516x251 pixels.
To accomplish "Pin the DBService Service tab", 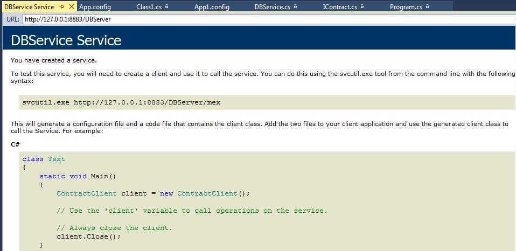I will pyautogui.click(x=61, y=6).
